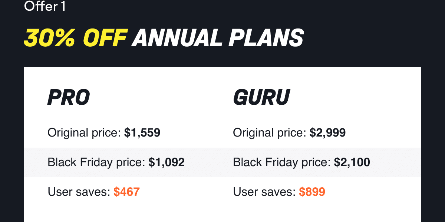The height and width of the screenshot is (222, 445).
Task: Select the GURU plan heading
Action: (261, 97)
